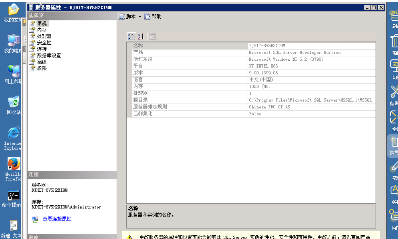Click the value Microsoft SQL Server Developer Edition
Viewport: 398px width, 239px height.
coord(295,52)
